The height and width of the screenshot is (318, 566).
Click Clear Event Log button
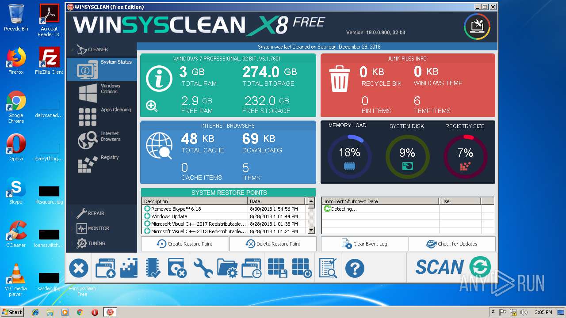pyautogui.click(x=364, y=244)
